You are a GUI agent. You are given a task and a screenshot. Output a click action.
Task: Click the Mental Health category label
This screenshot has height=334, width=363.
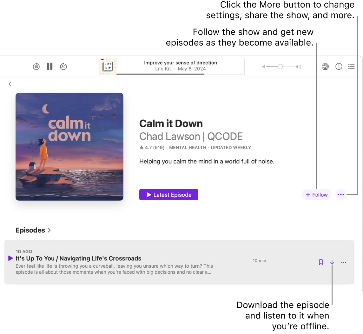[x=188, y=148]
